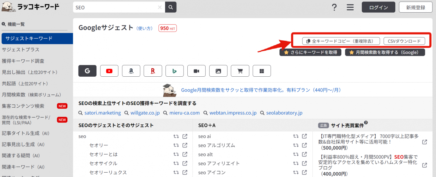Select the Bing suggest source icon
The width and height of the screenshot is (436, 177).
coord(175,71)
